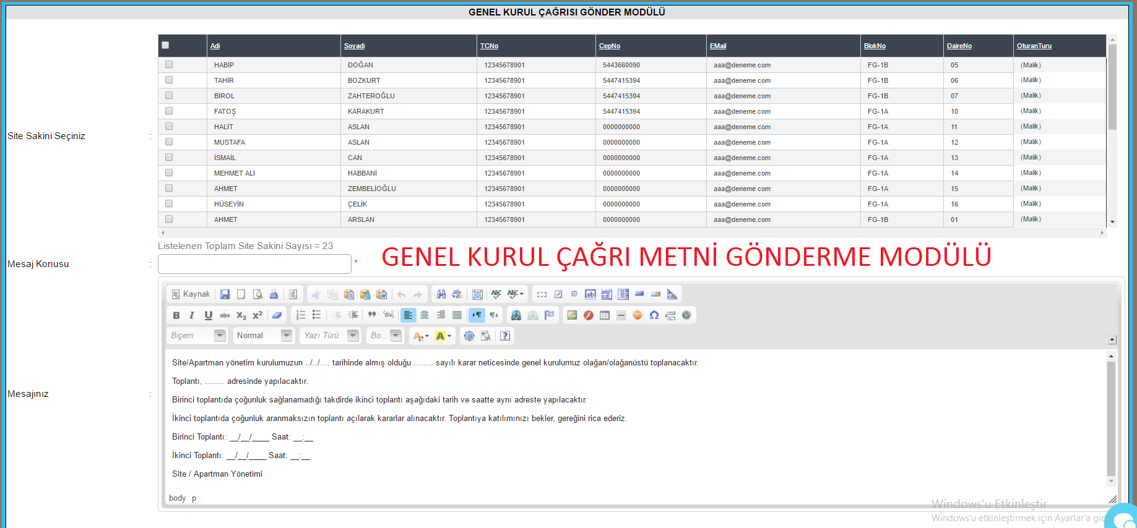Sort residents by BlokNo header

point(875,46)
